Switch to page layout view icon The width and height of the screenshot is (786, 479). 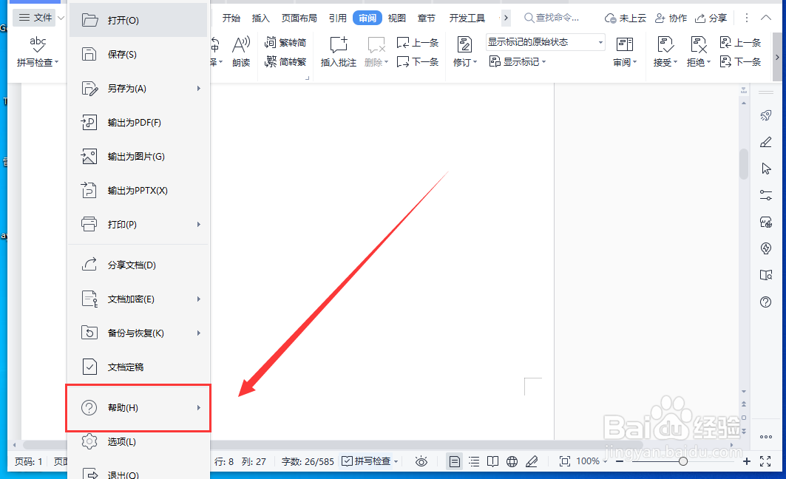point(454,461)
